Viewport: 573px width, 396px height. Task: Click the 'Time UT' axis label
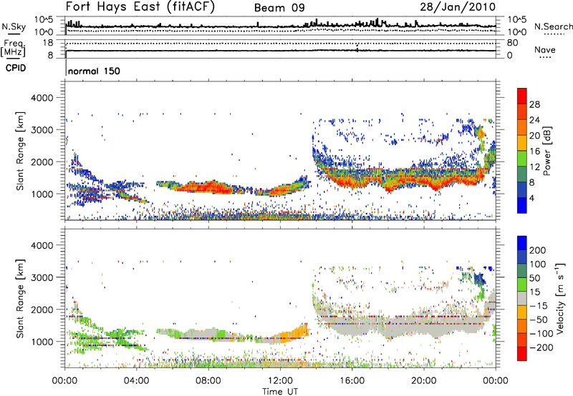280,392
